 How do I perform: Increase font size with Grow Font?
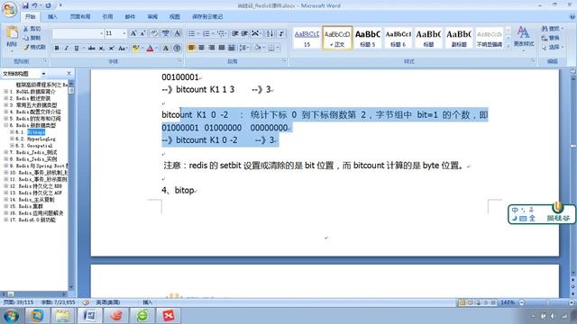click(x=133, y=33)
